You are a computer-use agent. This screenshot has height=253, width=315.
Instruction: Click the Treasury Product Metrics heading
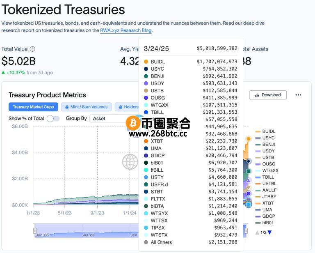pos(47,95)
